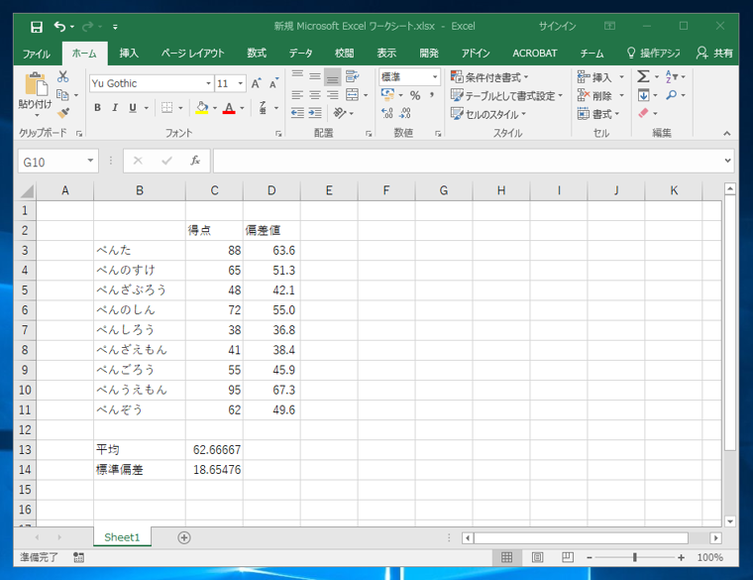Open セルのスタイル dropdown
753x580 pixels.
[x=488, y=114]
